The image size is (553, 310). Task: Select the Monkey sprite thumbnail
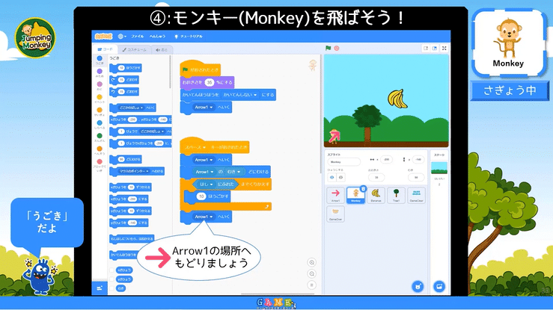tap(355, 195)
